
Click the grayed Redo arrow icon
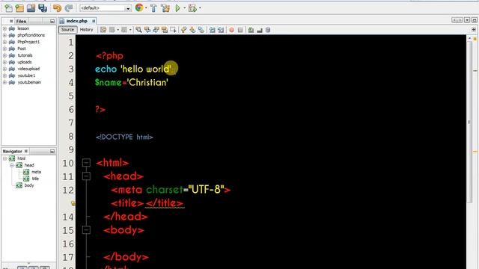point(69,8)
